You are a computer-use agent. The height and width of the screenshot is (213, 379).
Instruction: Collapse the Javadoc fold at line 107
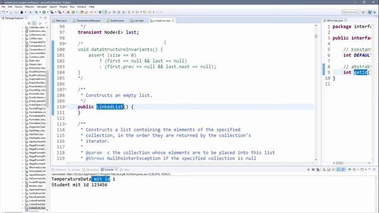(x=66, y=89)
